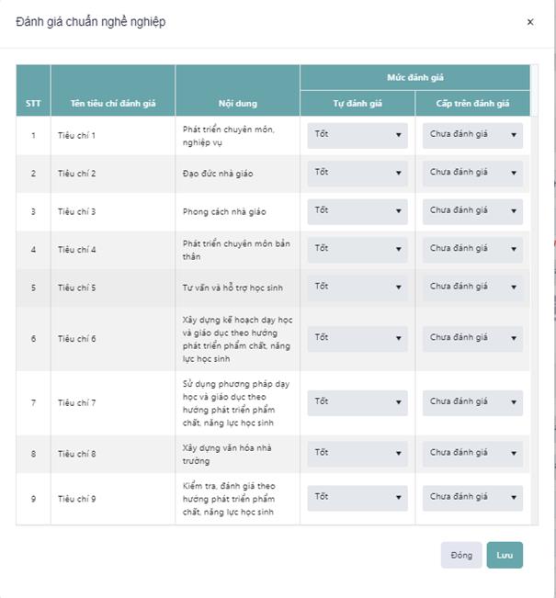
Task: Open Cấp trên đánh giá dropdown for Tiêu chí 3
Action: 472,211
